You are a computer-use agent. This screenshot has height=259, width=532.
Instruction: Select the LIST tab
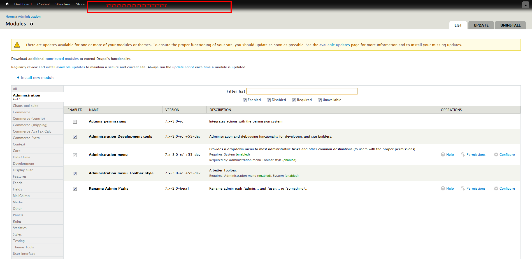[458, 25]
